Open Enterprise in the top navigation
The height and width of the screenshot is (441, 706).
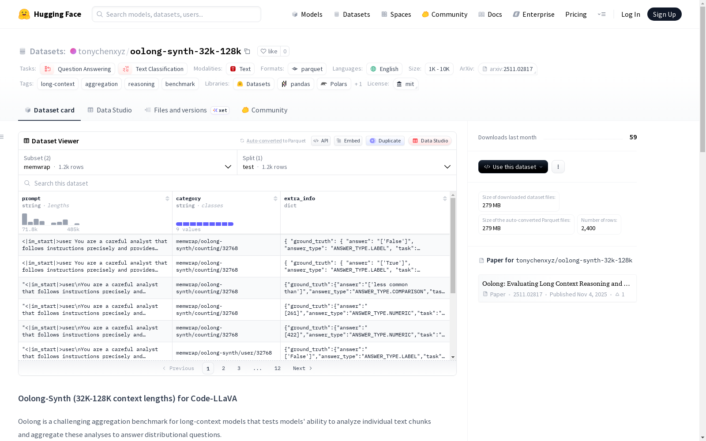point(534,14)
